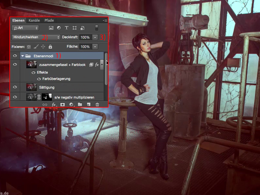Select the layer mask thumbnail of s/w negativ

tap(47, 97)
